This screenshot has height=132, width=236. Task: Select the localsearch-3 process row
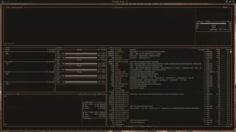[x=169, y=120]
